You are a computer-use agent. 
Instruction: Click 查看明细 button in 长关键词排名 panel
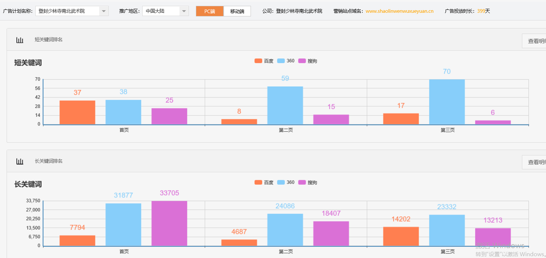[x=534, y=162]
